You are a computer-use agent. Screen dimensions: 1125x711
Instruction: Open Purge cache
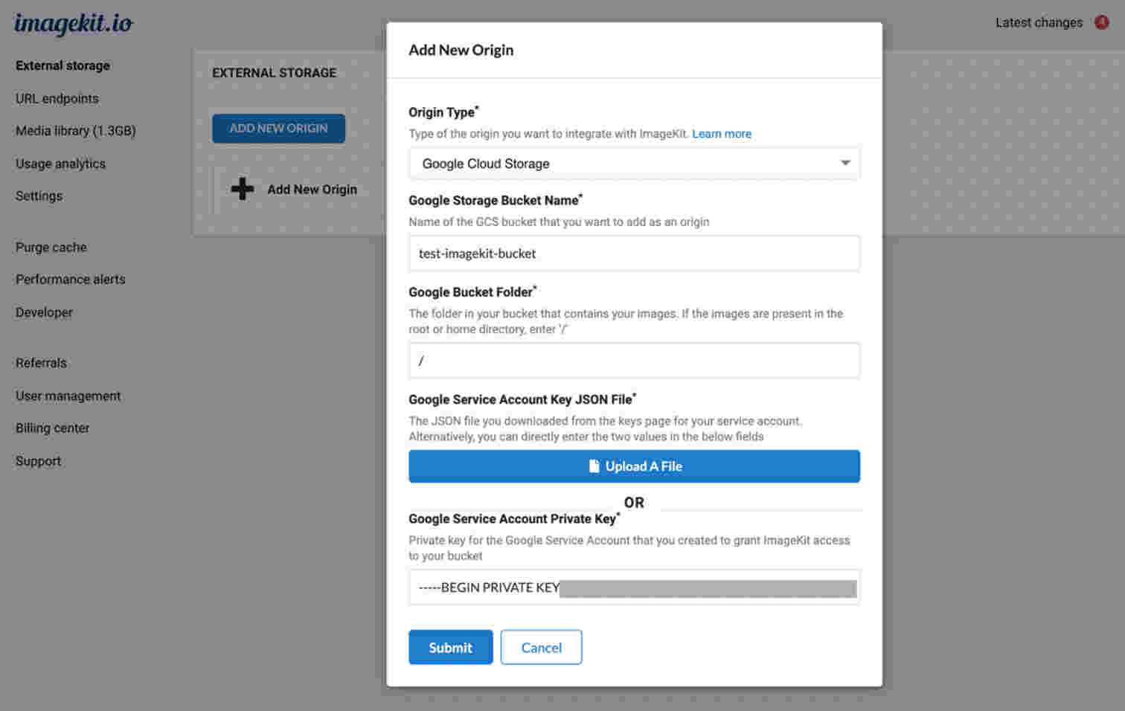coord(51,247)
